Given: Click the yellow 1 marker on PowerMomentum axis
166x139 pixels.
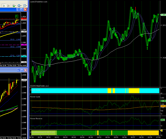Looking at the screenshot, I should (x=161, y=131).
